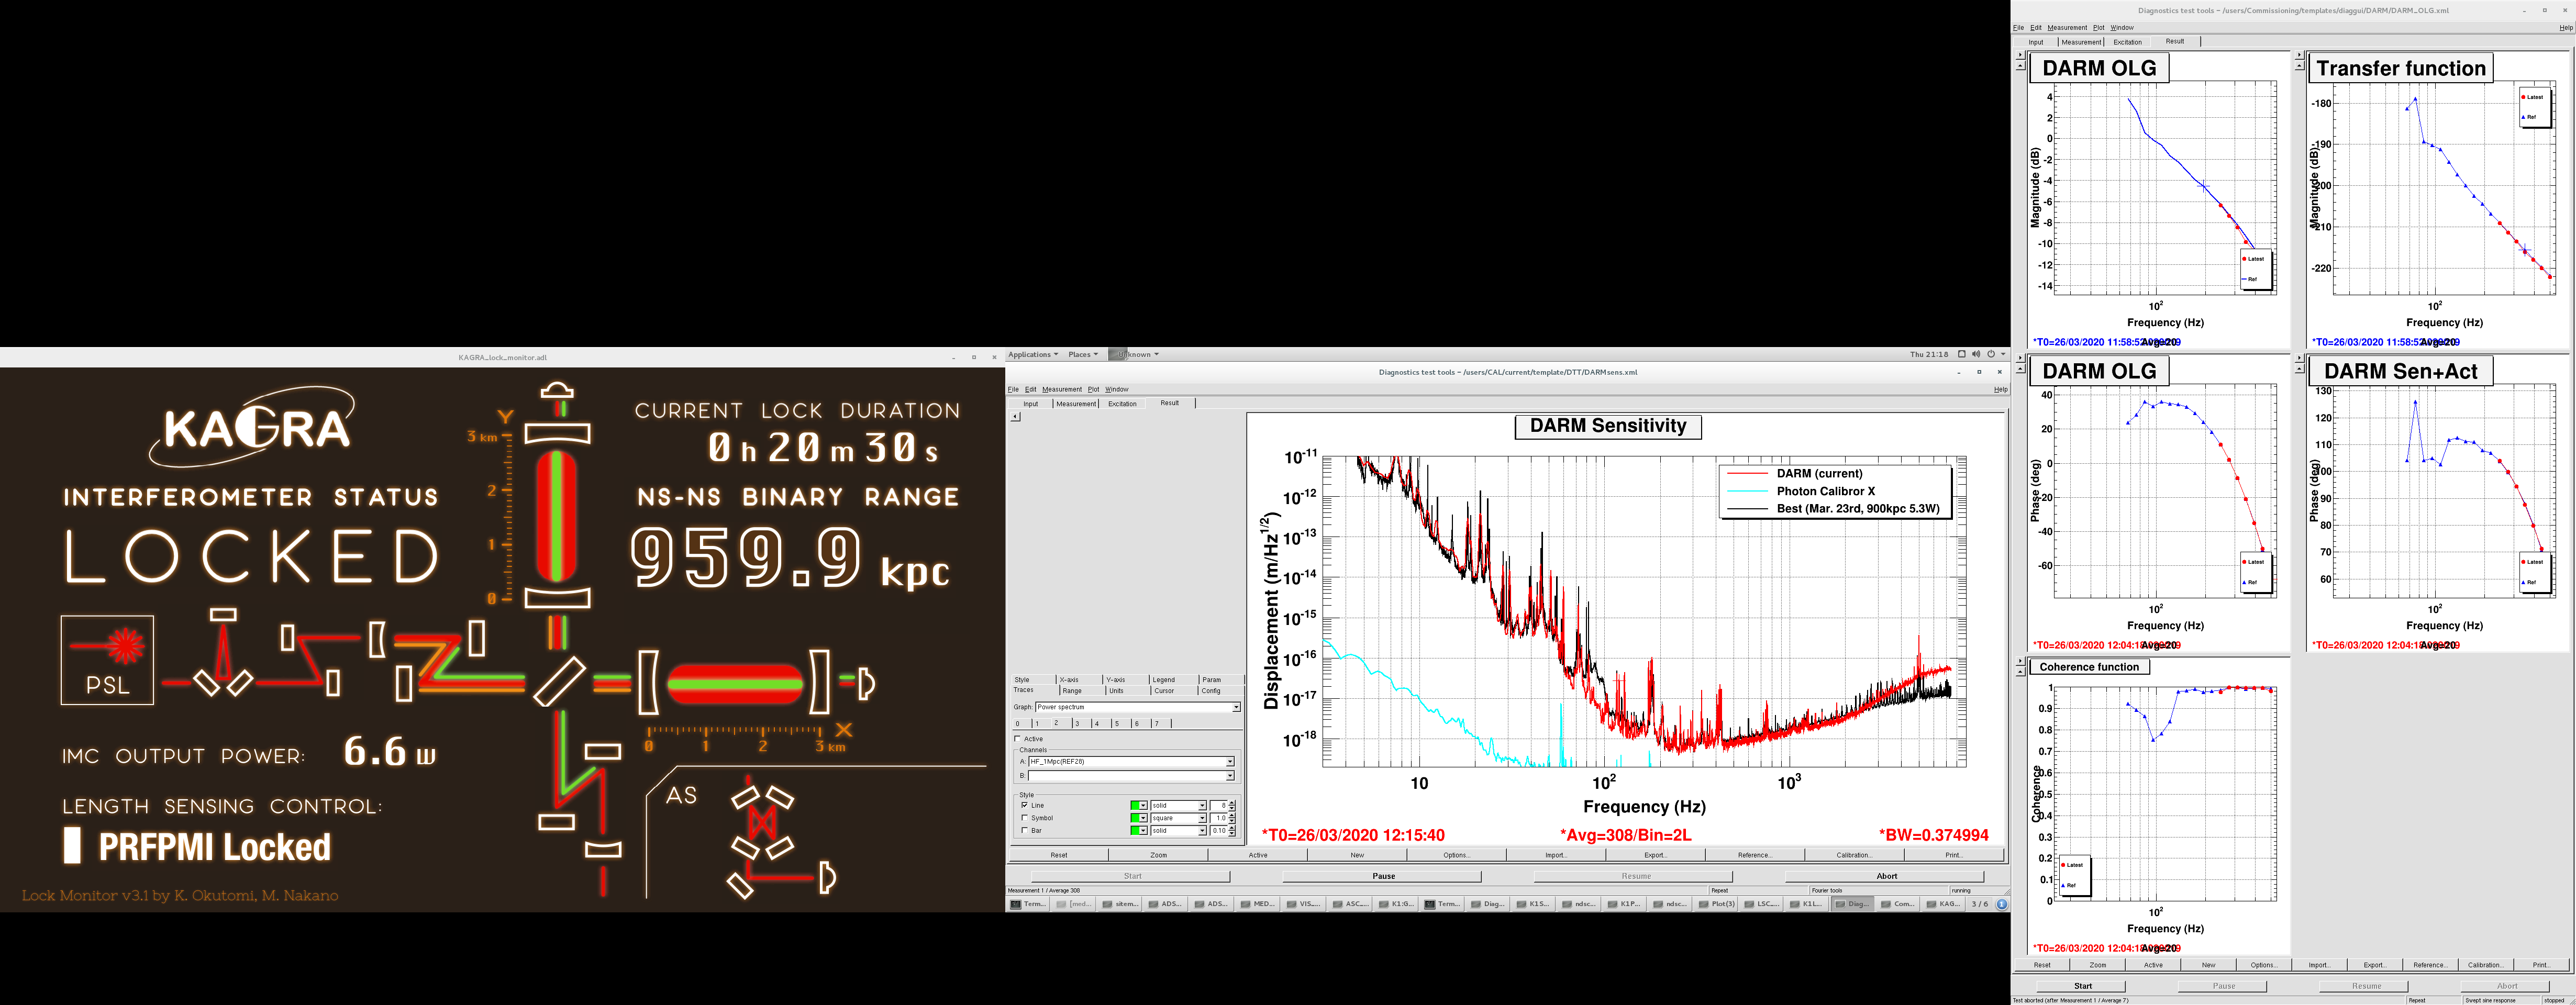Open the Line style dropdown showing solid
Viewport: 2576px width, 1005px height.
tap(1178, 805)
